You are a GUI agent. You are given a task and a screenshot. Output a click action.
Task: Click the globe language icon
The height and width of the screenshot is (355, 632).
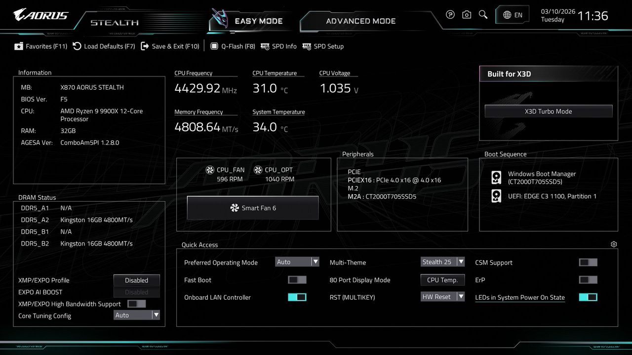(x=507, y=15)
